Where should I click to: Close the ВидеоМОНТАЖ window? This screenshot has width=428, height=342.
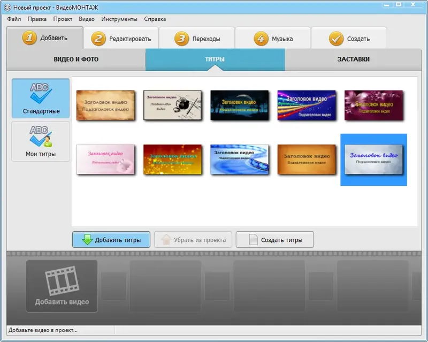click(413, 5)
